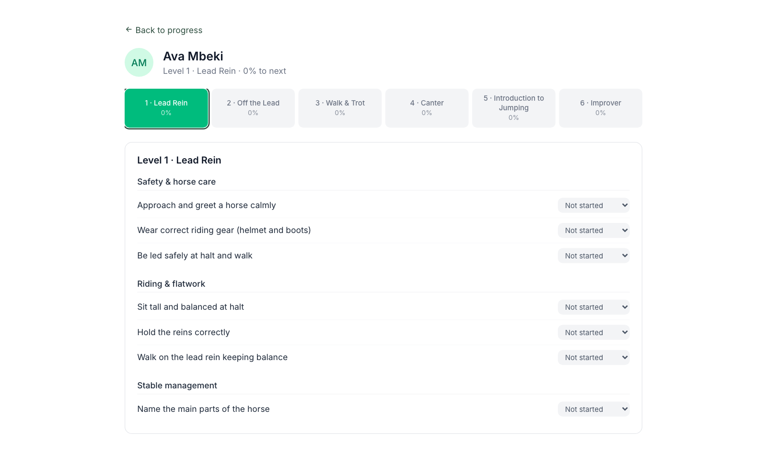Click the 'Safety & horse care' section heading
767x467 pixels.
176,182
